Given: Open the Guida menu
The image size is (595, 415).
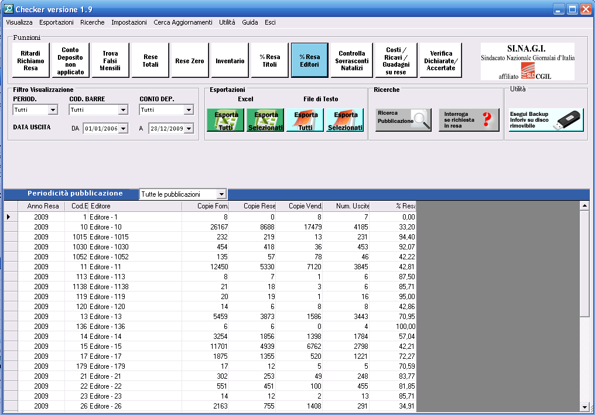Looking at the screenshot, I should click(250, 22).
